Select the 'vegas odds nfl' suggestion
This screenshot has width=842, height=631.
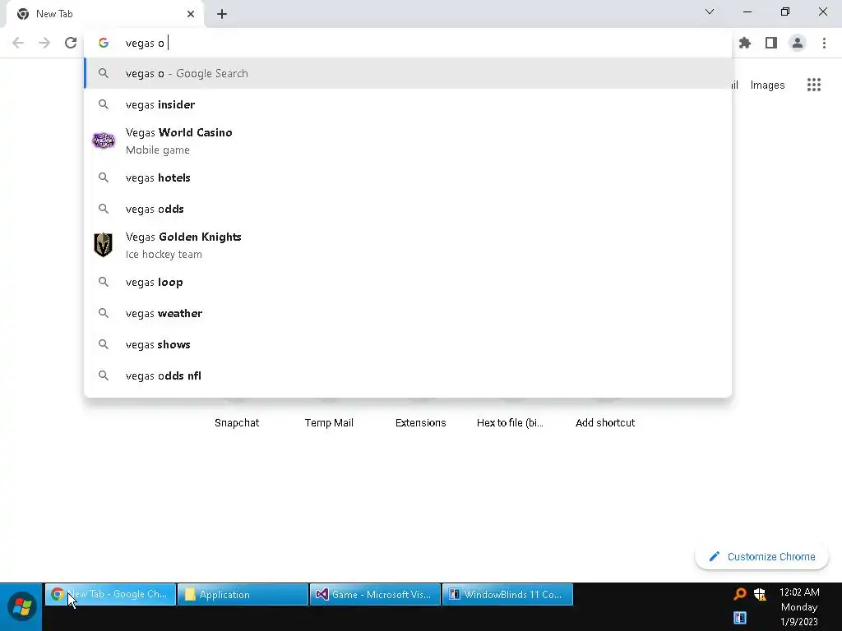coord(408,375)
